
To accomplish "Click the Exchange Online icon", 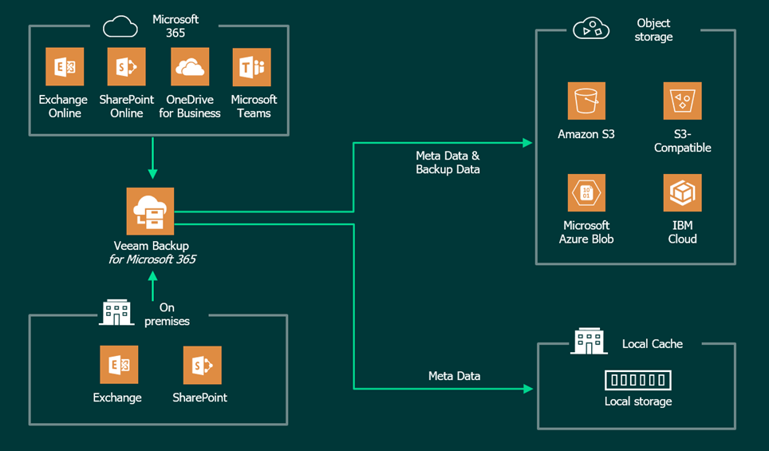I will coord(65,67).
